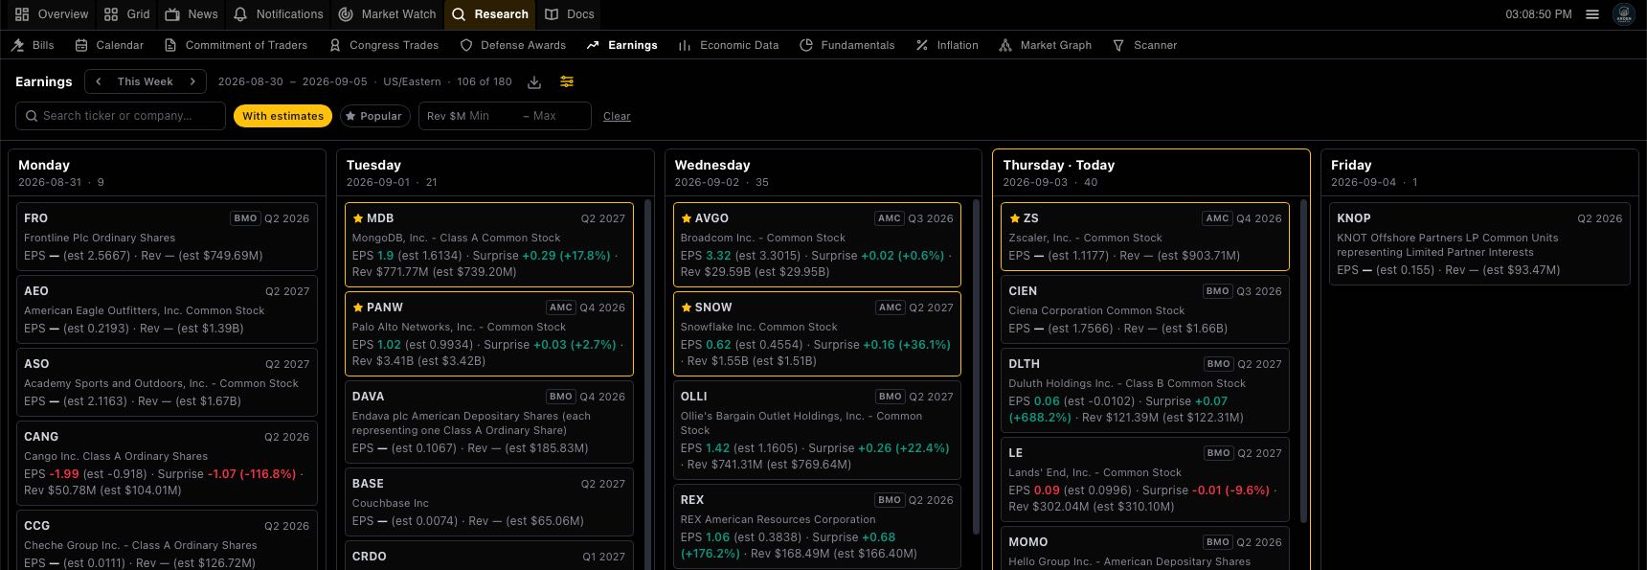Click the star icon on SNOW card
The height and width of the screenshot is (570, 1647).
pos(687,308)
